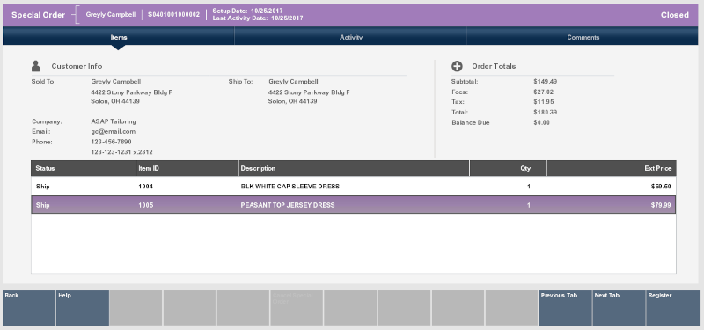Viewport: 704px width, 330px height.
Task: Click the Sold To address line
Action: pyautogui.click(x=131, y=92)
